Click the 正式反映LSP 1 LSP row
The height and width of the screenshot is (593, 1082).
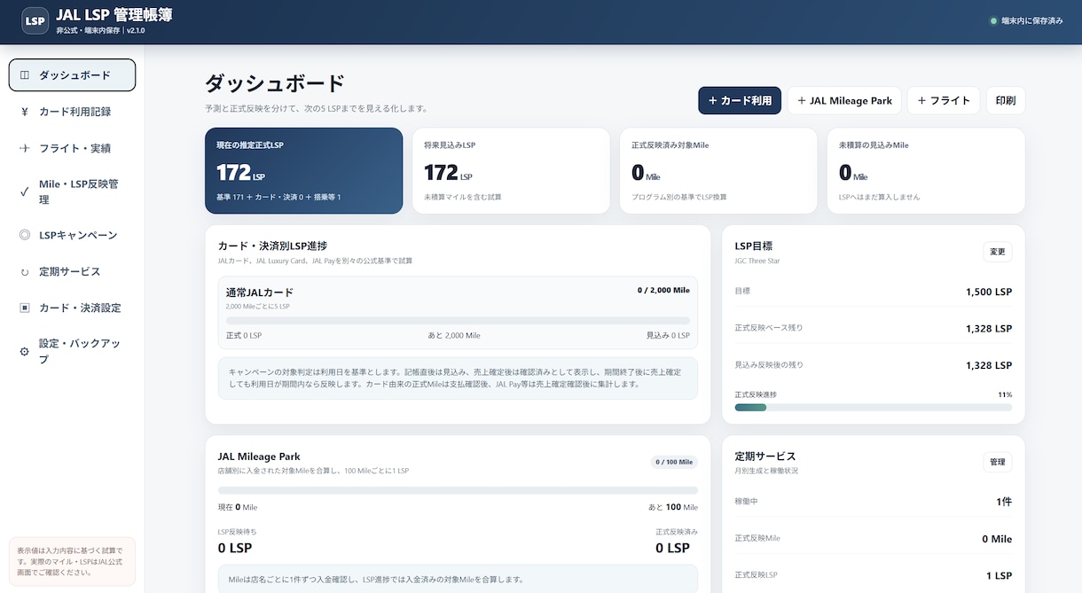tap(874, 575)
